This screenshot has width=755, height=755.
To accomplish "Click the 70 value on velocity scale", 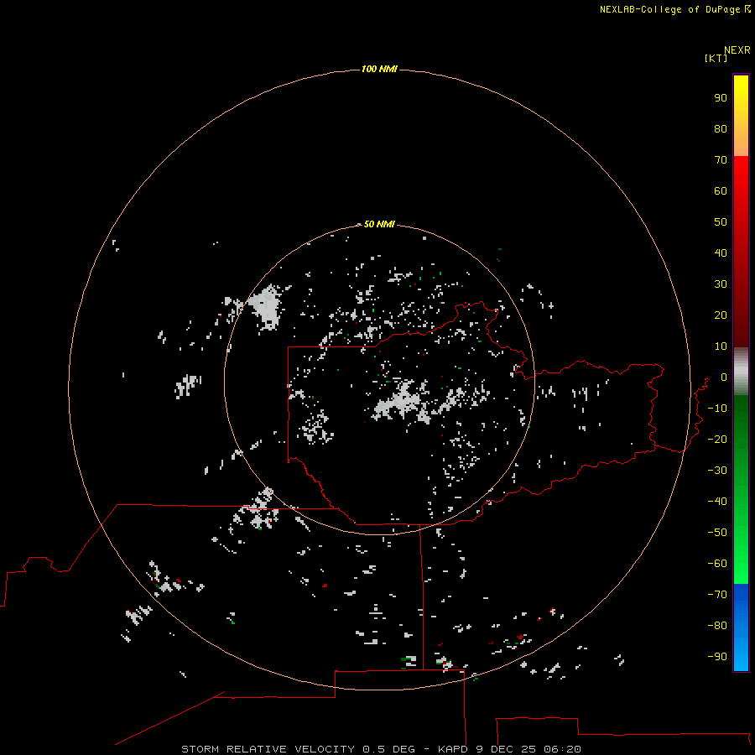I will pos(721,160).
